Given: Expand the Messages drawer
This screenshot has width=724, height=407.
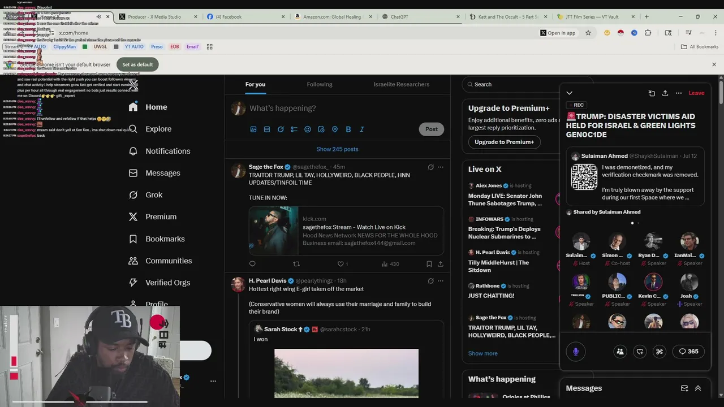Looking at the screenshot, I should [698, 388].
